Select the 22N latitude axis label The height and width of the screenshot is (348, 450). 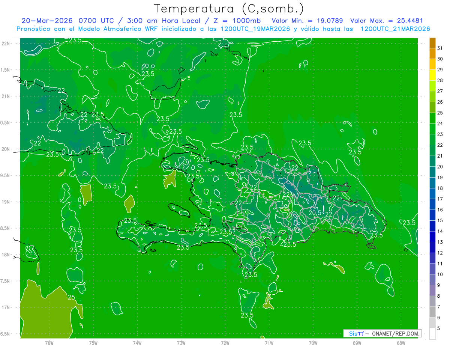click(x=6, y=43)
